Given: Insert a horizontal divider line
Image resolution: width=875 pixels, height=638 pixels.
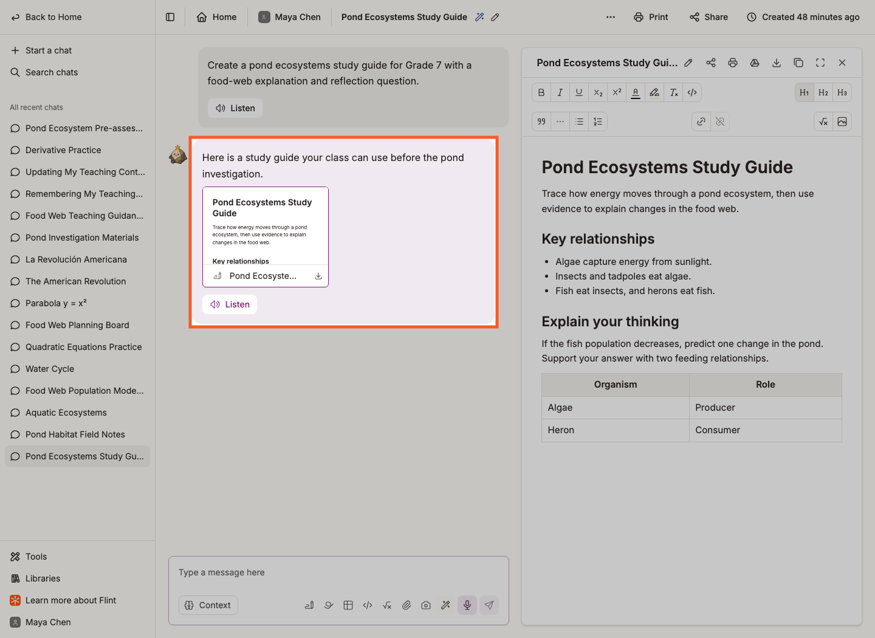Looking at the screenshot, I should (x=560, y=122).
